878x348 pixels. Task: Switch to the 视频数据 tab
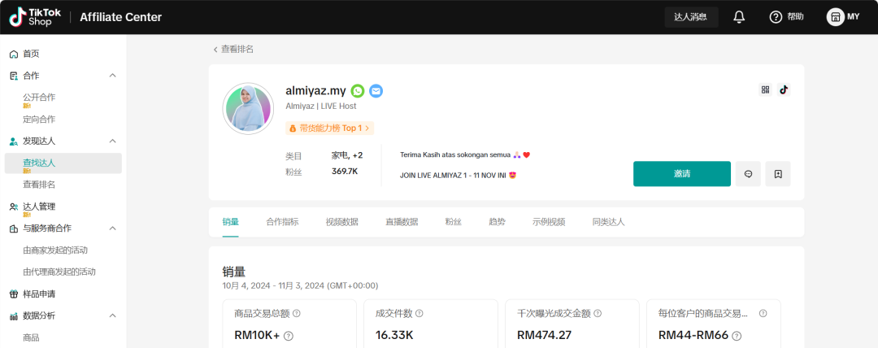point(342,222)
